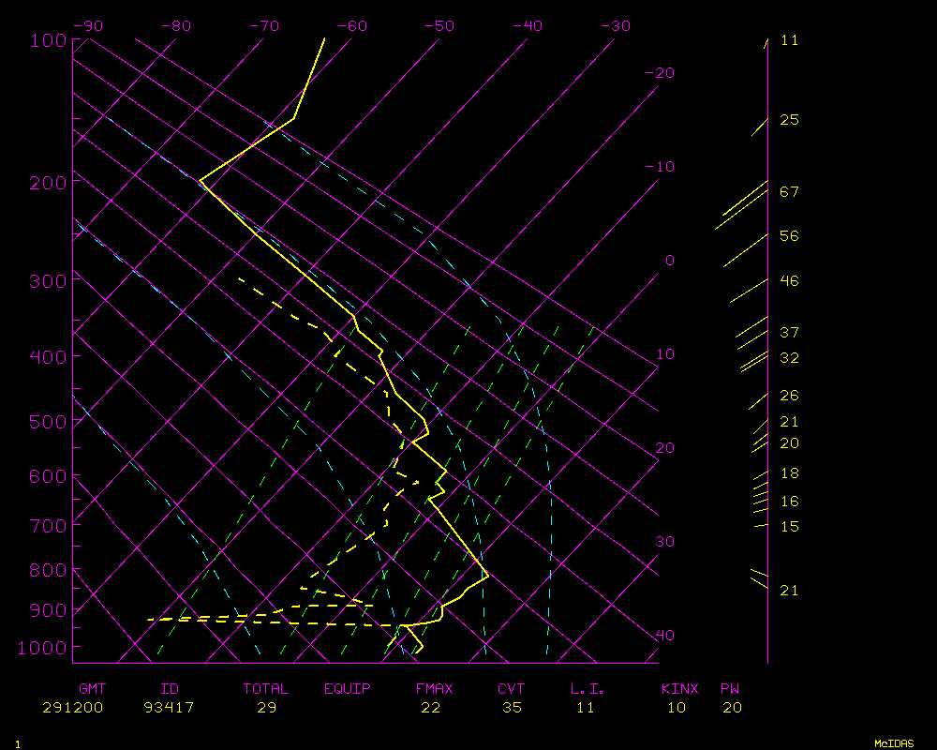Select the wind speed value 56
Viewport: 937px width, 750px height.
[x=789, y=236]
